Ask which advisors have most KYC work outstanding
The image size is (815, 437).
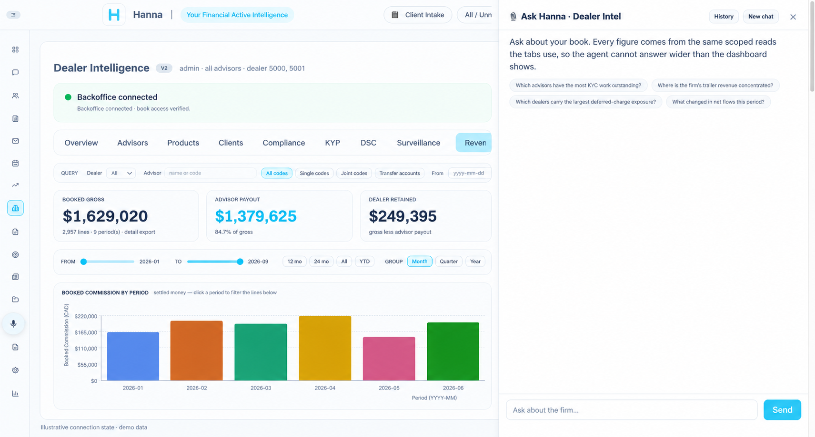point(578,86)
